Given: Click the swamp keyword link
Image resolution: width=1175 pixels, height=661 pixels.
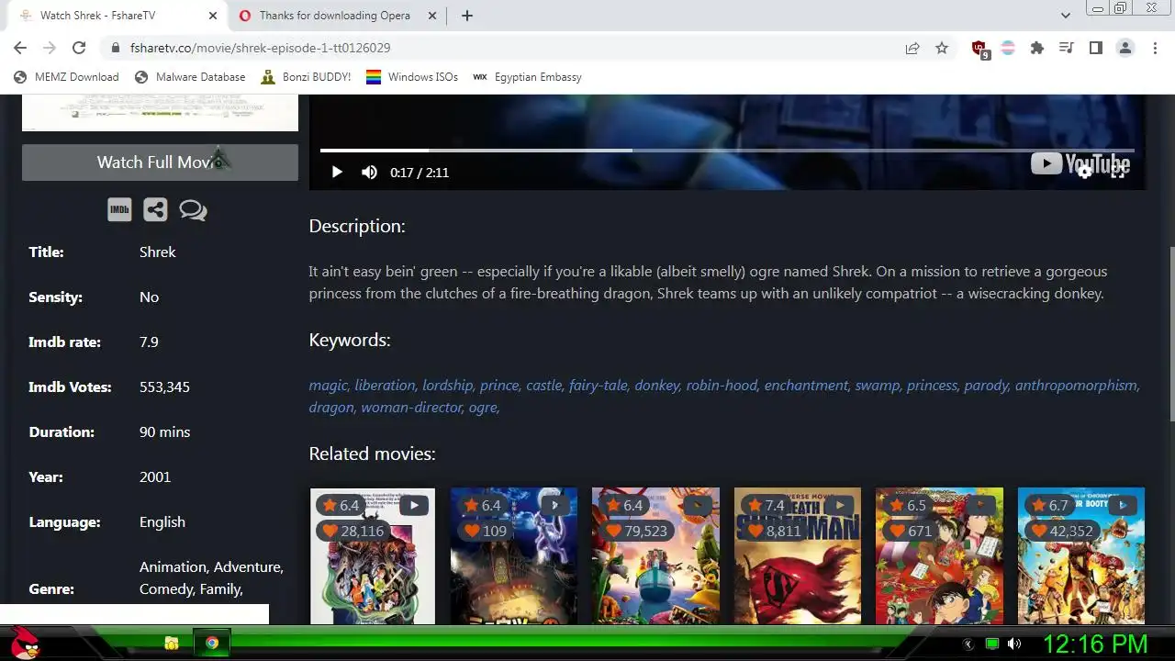Looking at the screenshot, I should point(878,386).
